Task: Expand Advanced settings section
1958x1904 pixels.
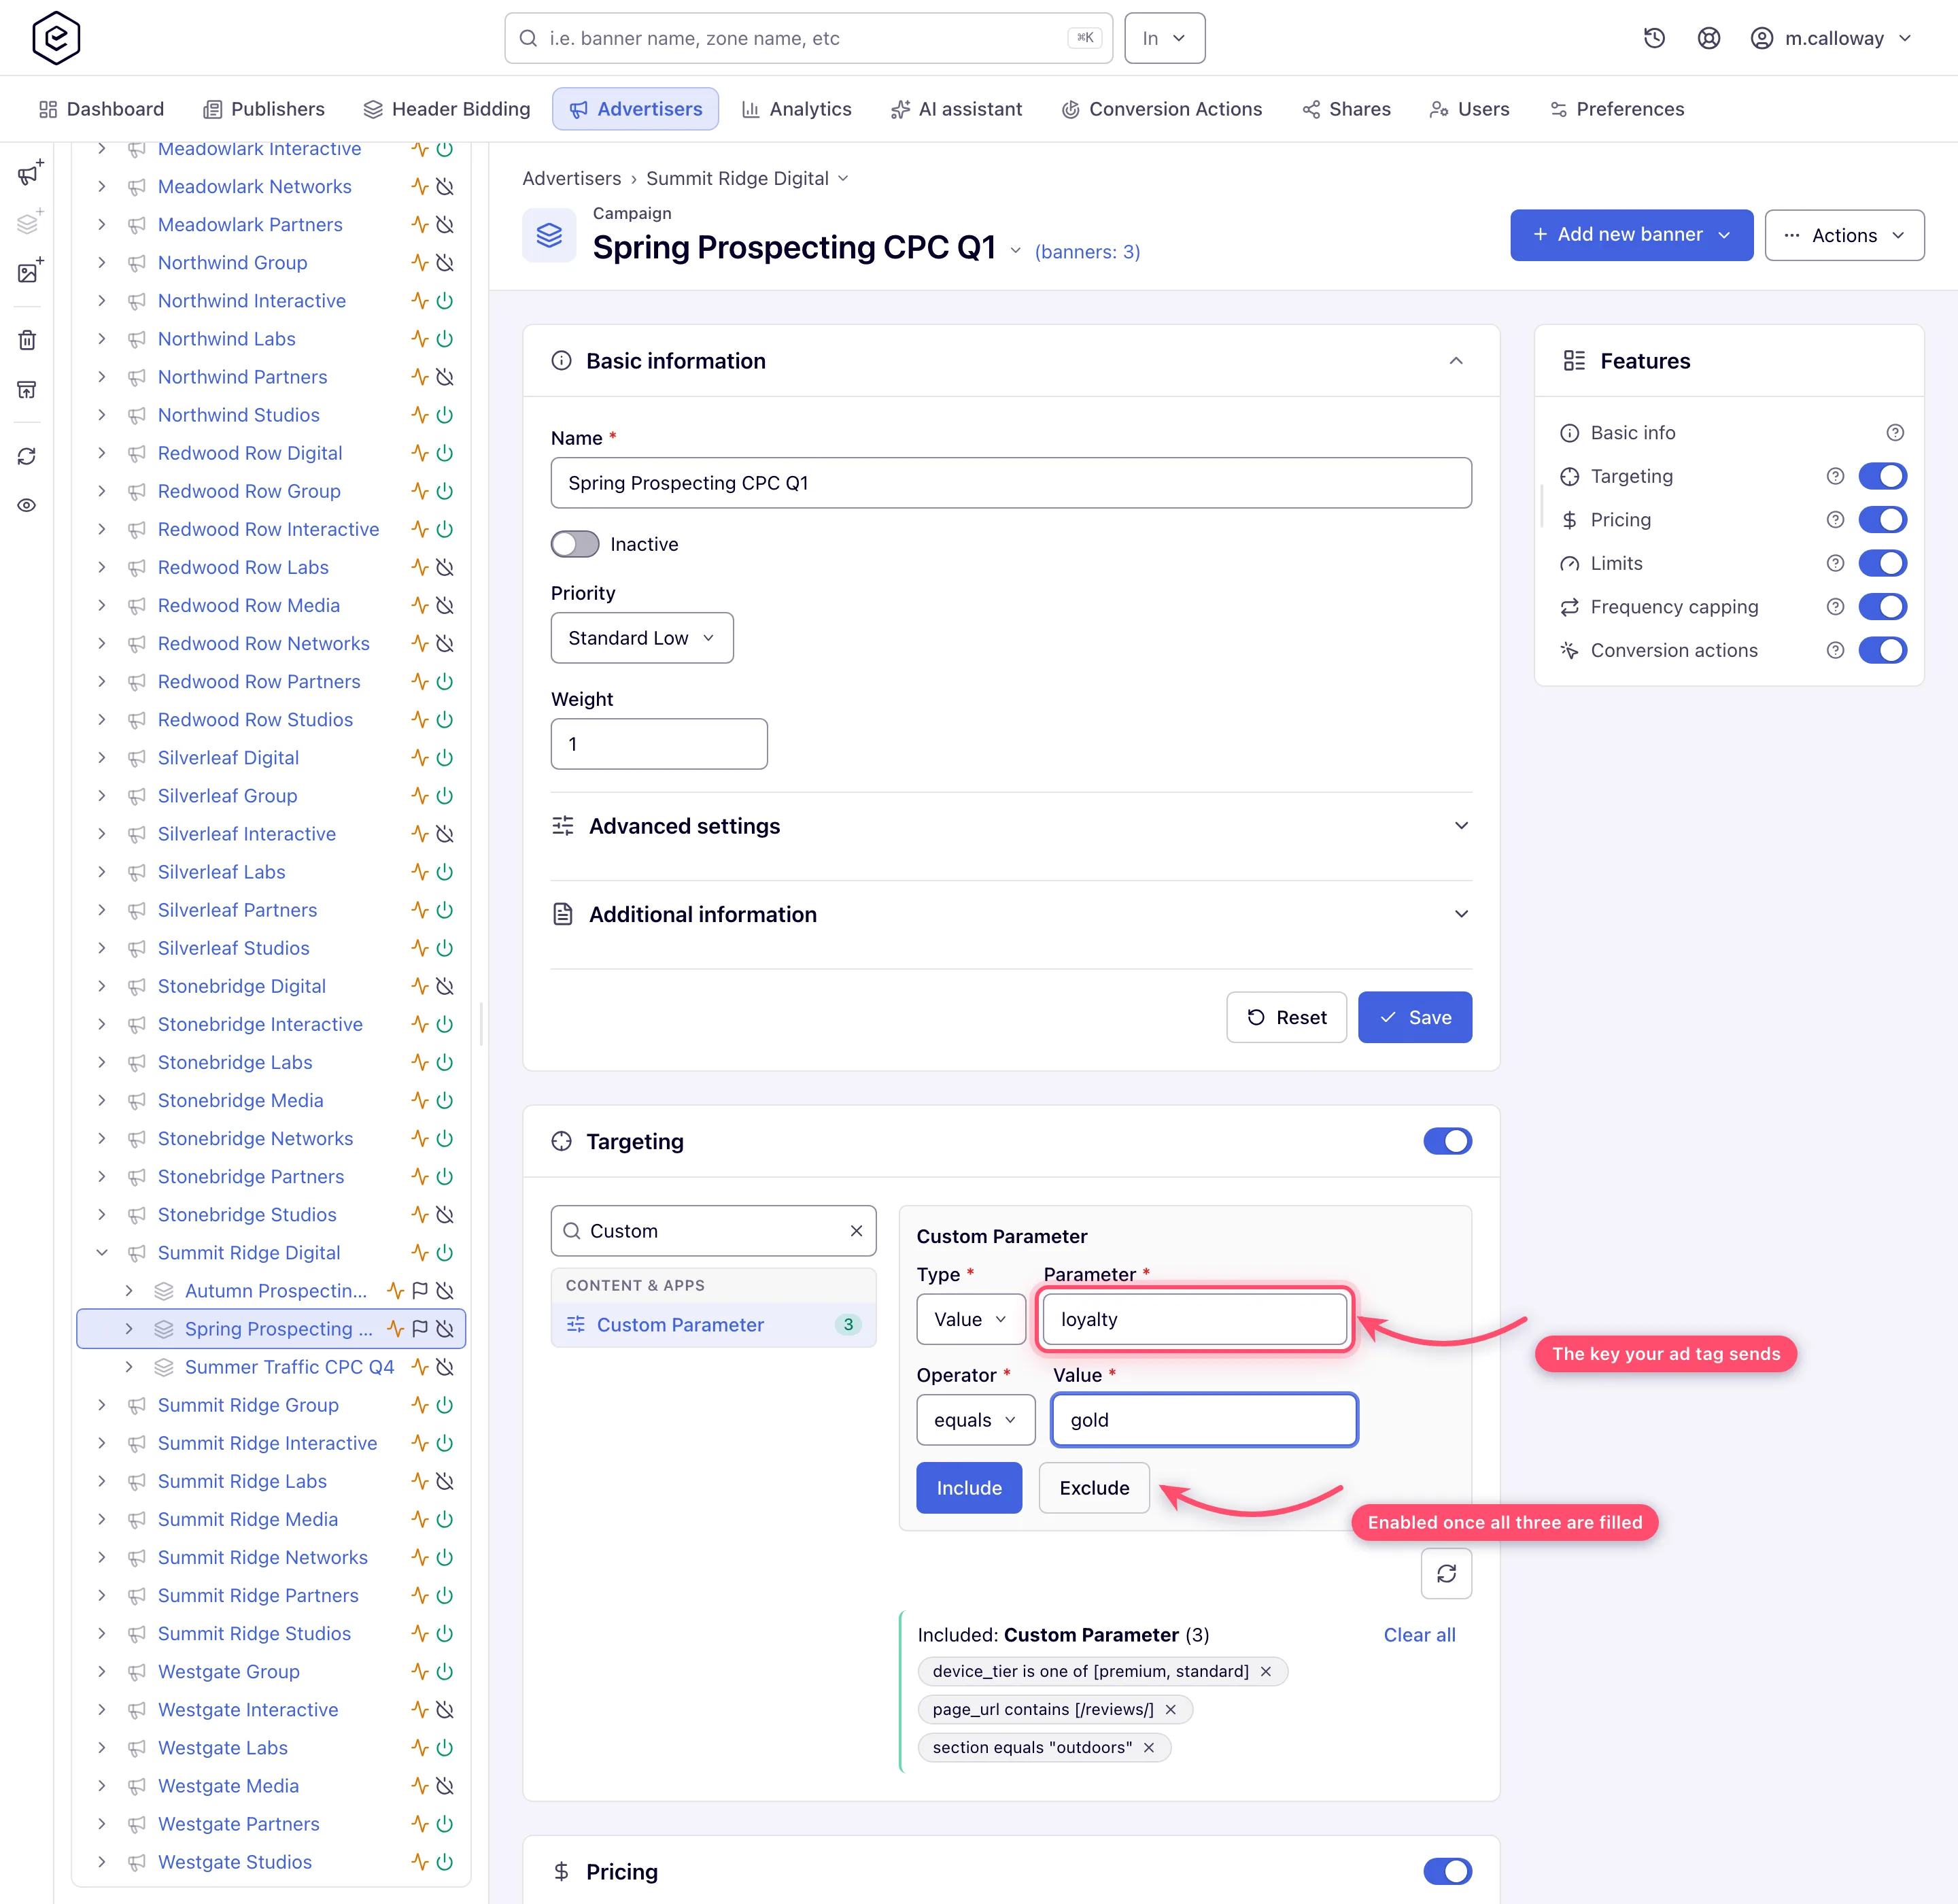Action: pyautogui.click(x=1011, y=826)
